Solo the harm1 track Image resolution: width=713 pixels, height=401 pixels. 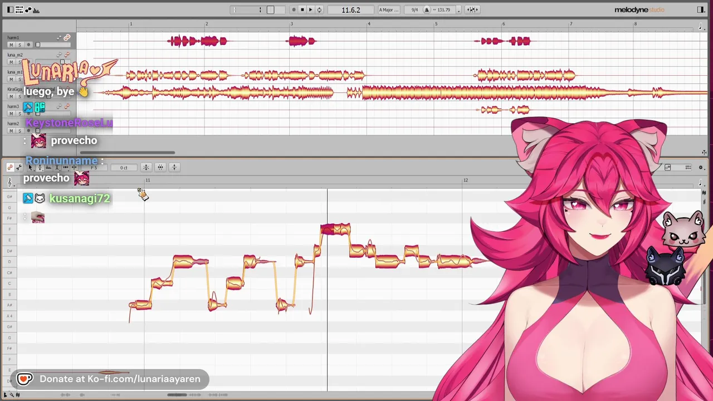coord(19,45)
